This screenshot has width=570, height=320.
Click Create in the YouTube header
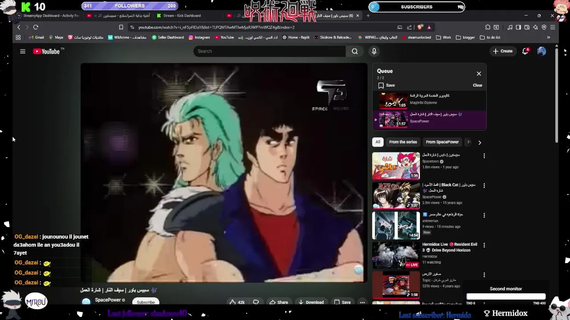click(503, 51)
